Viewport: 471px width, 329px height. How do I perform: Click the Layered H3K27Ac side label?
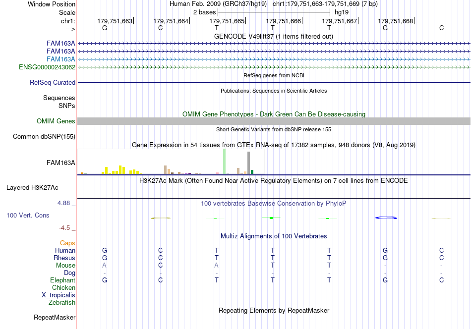click(x=32, y=188)
